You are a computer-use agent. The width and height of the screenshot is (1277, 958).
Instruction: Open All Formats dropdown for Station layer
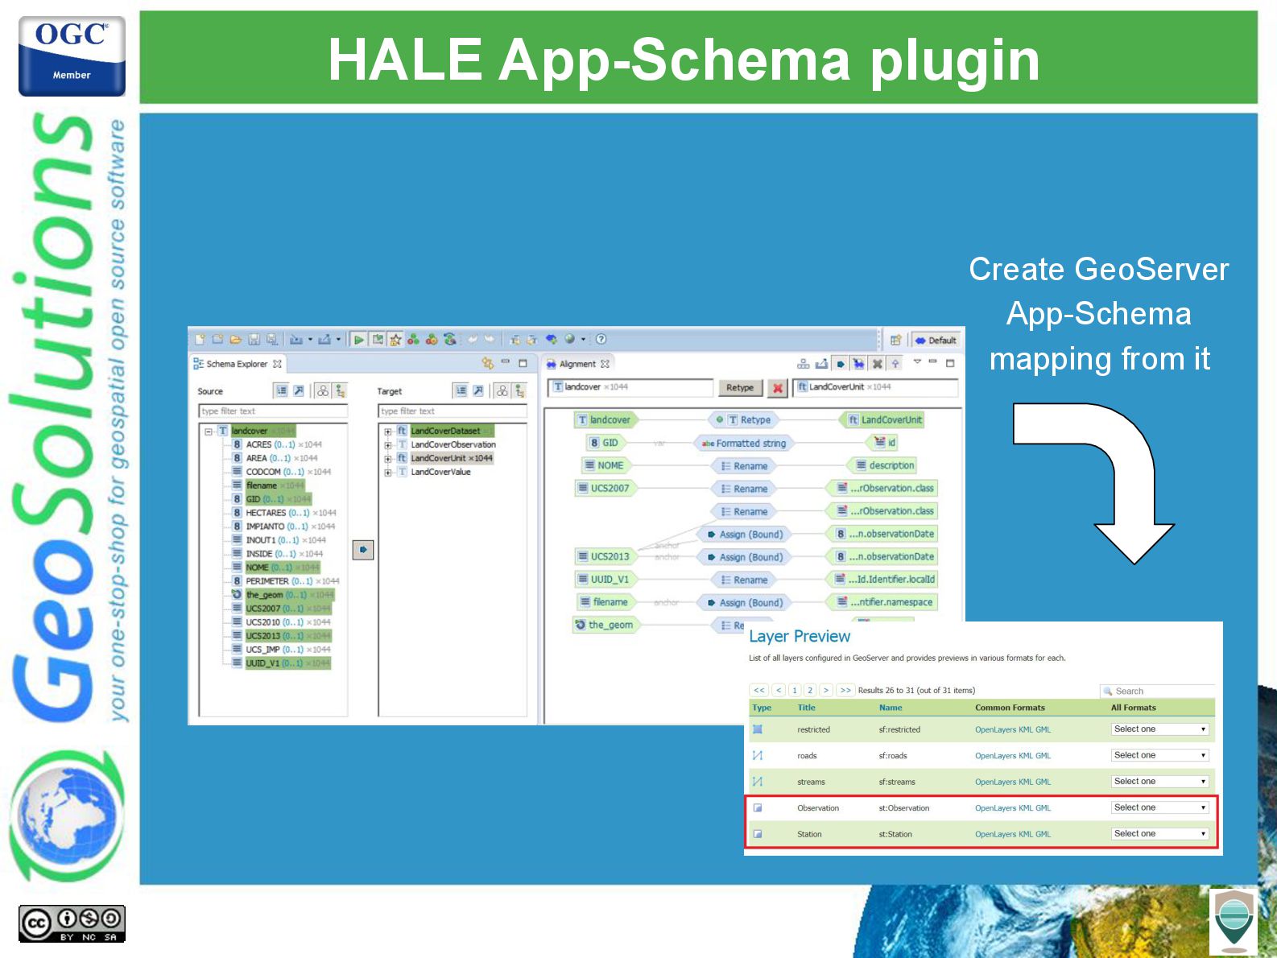point(1160,834)
